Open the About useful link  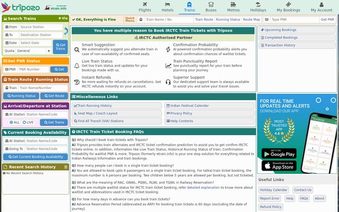(x=319, y=198)
